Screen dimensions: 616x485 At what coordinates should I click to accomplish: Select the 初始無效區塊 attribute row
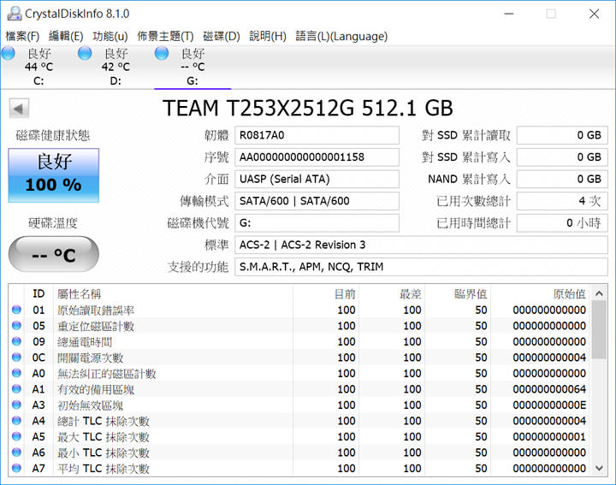click(300, 405)
